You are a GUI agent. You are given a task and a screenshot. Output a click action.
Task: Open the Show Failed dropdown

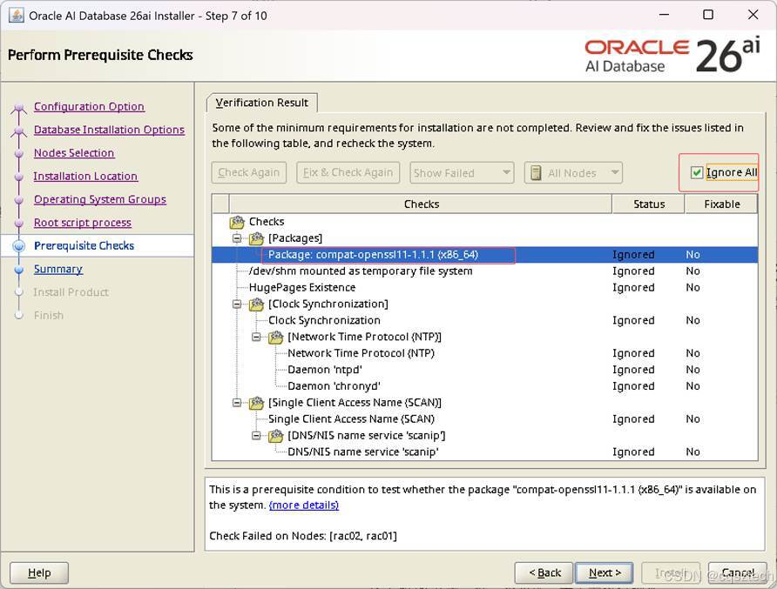point(462,173)
